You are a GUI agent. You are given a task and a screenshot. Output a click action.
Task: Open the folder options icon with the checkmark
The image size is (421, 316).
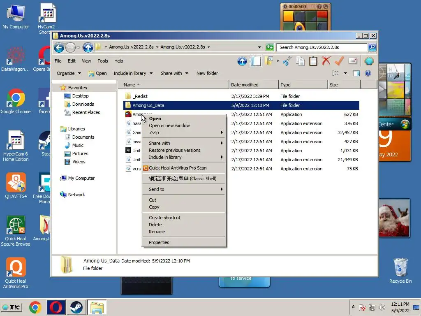tap(269, 61)
